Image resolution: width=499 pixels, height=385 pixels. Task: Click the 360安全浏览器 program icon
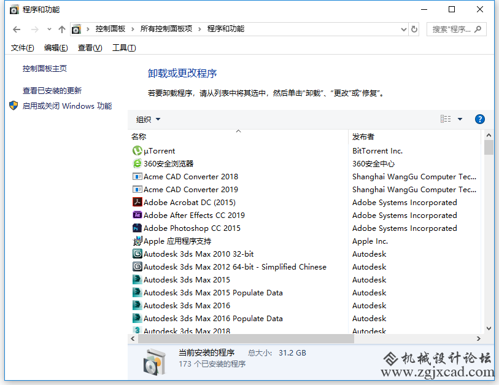(x=137, y=164)
